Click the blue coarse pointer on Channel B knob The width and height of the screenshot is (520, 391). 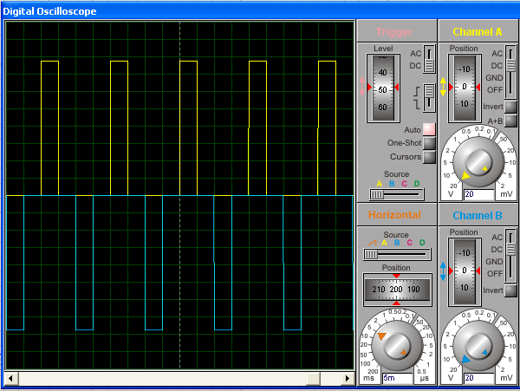(x=465, y=359)
